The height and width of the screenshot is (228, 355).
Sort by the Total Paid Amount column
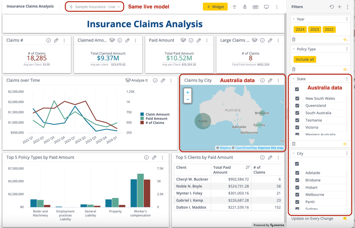(247, 167)
